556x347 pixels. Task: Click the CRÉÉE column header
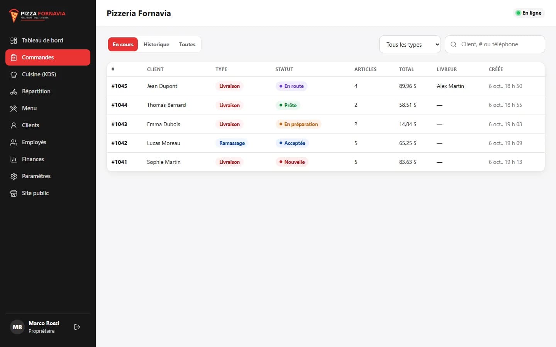(x=495, y=69)
